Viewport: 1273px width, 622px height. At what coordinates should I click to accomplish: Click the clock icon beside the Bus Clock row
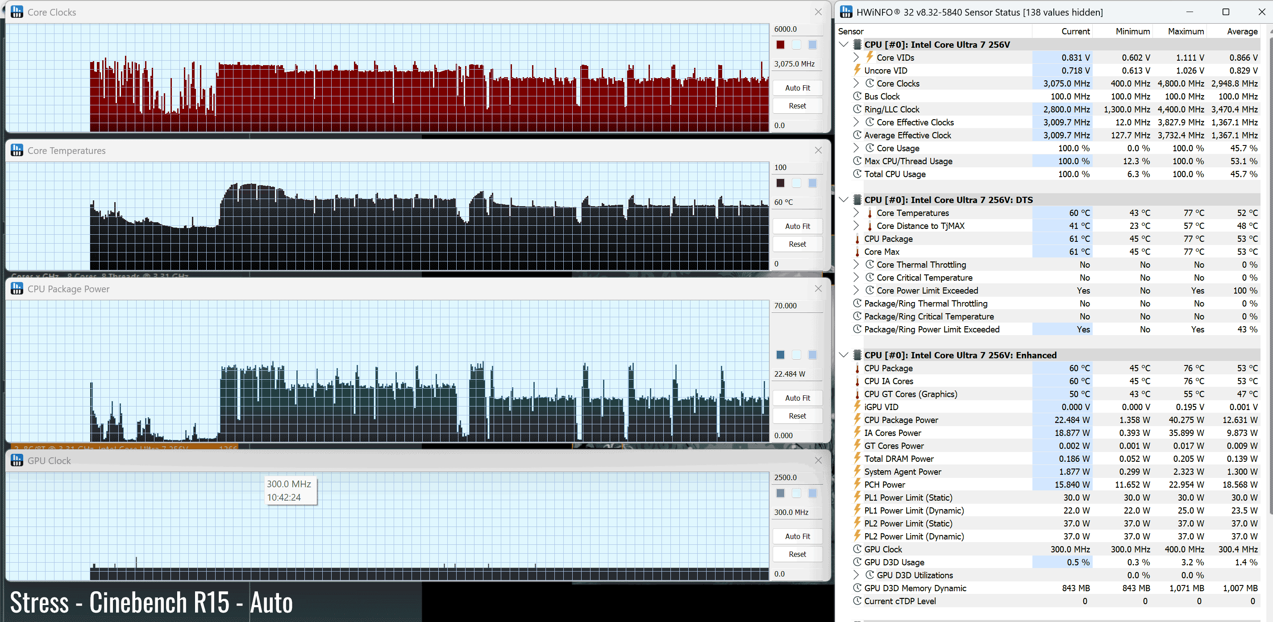tap(857, 96)
